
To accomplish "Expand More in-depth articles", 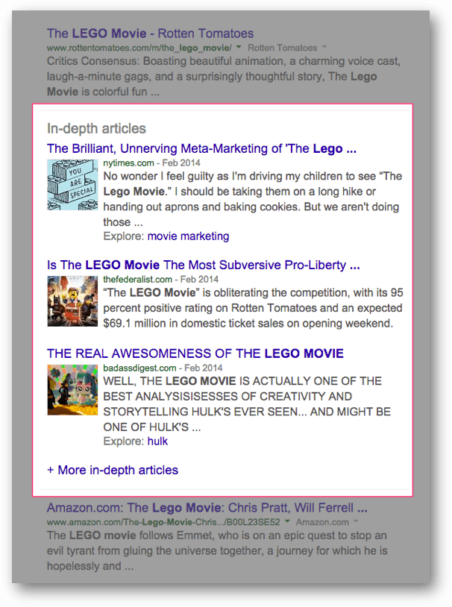I will coord(113,470).
